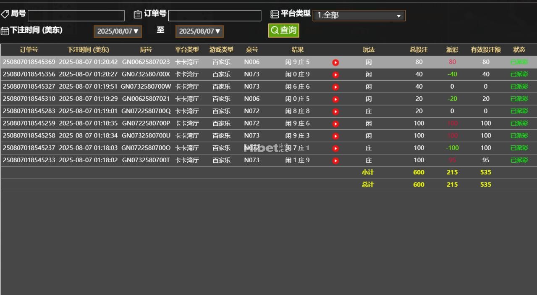Click replay icon for round GN00625807021
The width and height of the screenshot is (537, 295).
[x=335, y=99]
